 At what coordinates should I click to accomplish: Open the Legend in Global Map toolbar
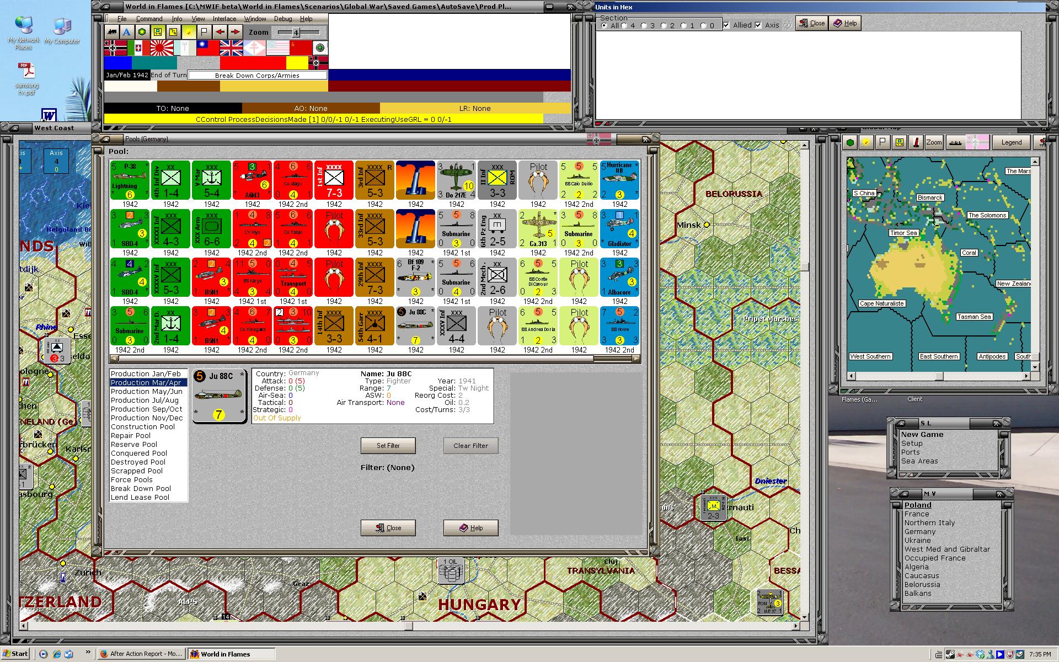click(x=1012, y=142)
